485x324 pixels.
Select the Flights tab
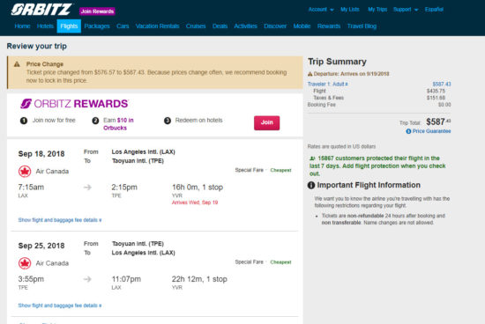(x=69, y=26)
